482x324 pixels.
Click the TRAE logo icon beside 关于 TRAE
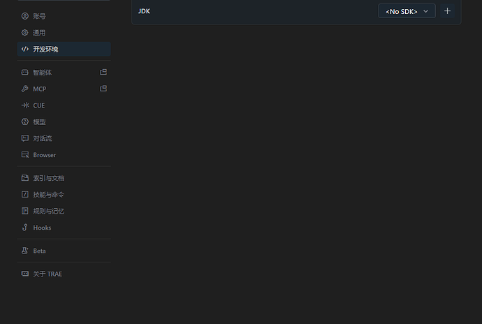pyautogui.click(x=25, y=274)
